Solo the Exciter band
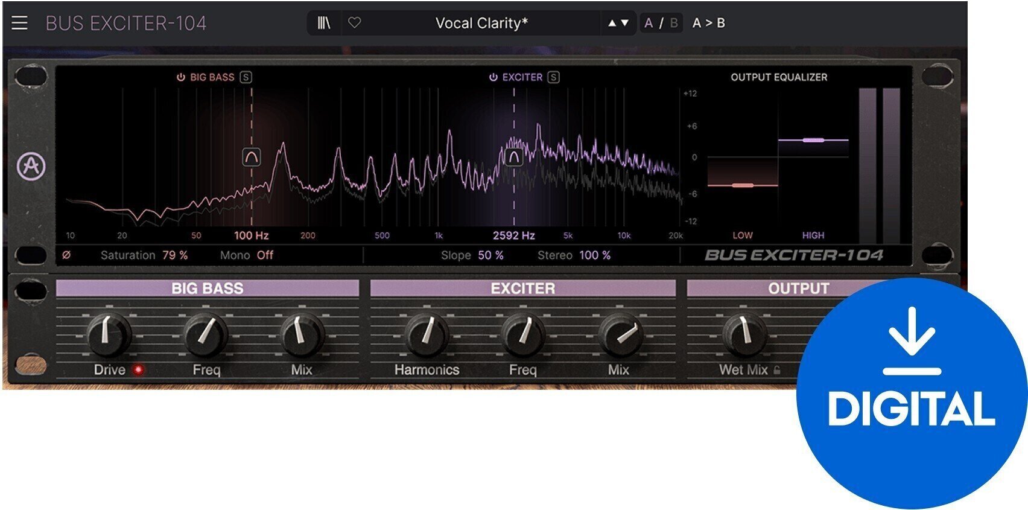 (553, 77)
